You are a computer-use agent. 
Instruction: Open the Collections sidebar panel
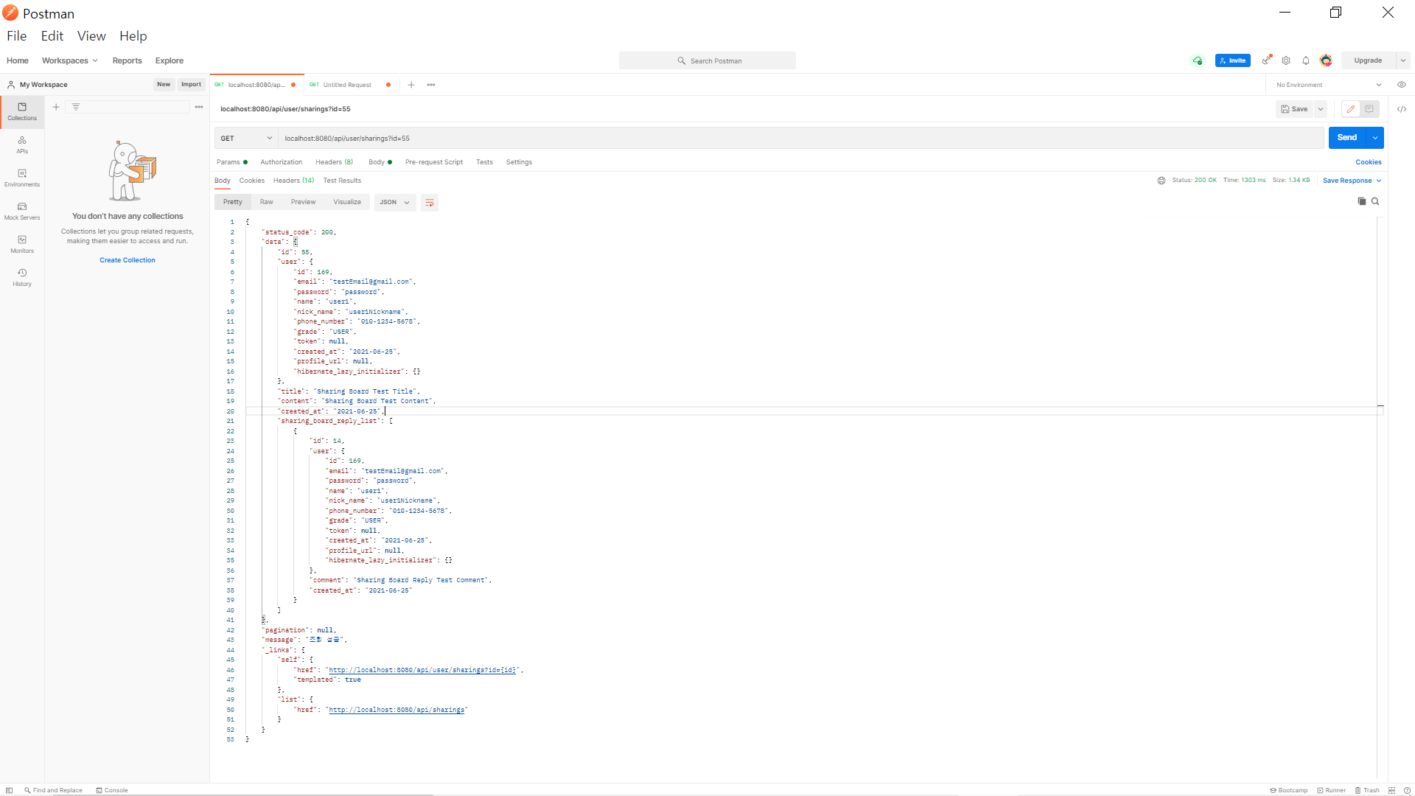tap(21, 111)
